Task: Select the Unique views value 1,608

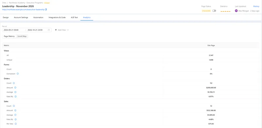Action: pyautogui.click(x=211, y=60)
